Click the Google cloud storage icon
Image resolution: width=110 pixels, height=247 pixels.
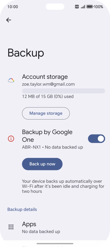click(11, 80)
